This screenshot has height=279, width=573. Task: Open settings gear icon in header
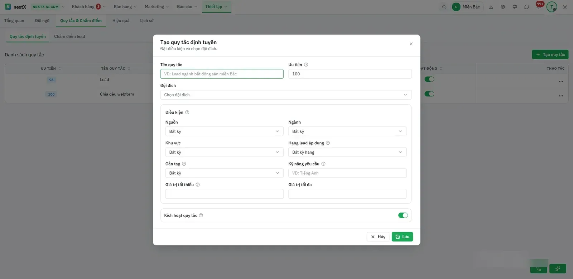(503, 7)
